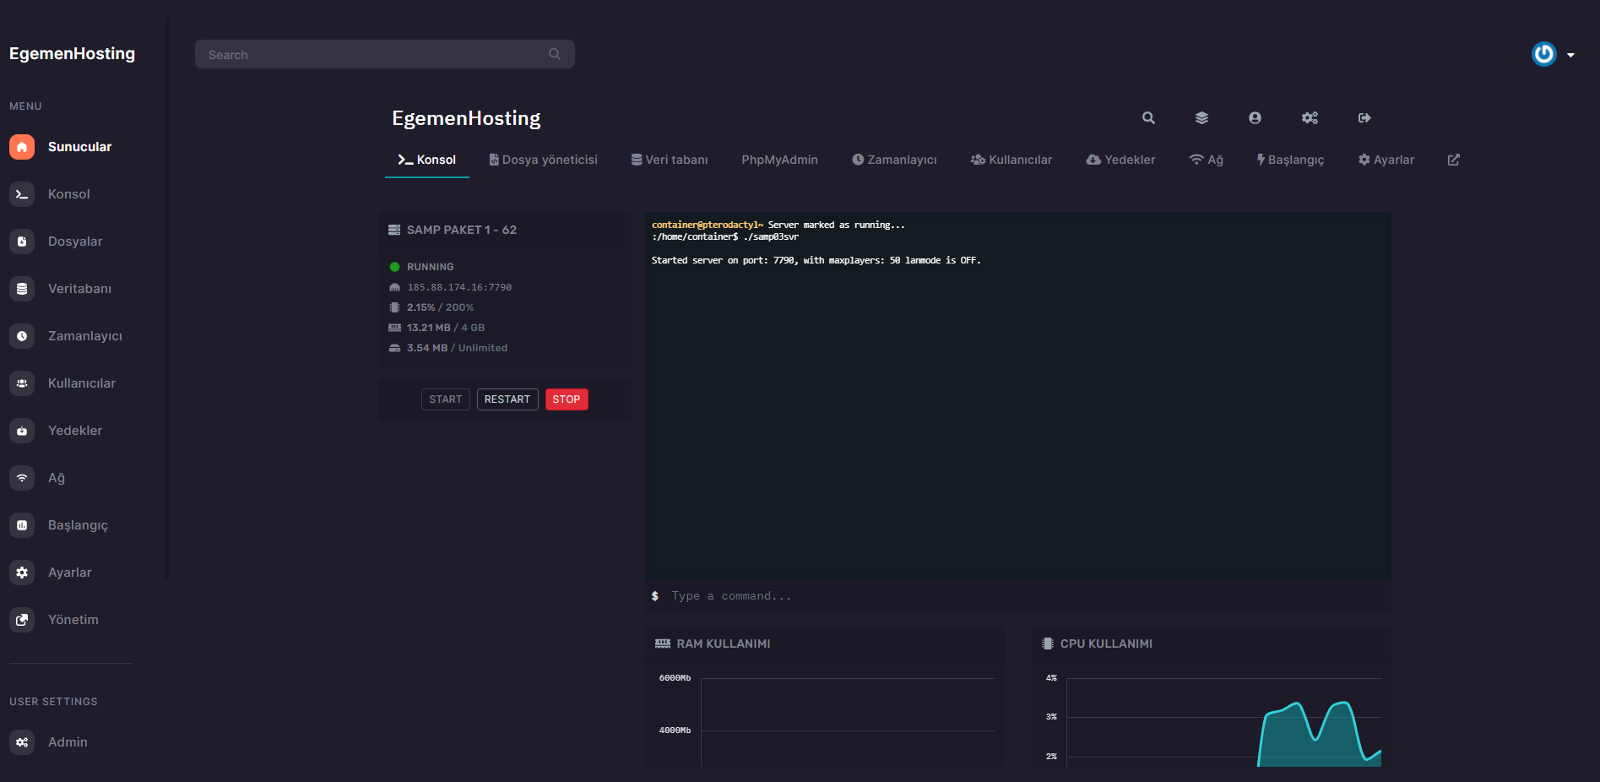This screenshot has height=782, width=1600.
Task: Click the SAMP PAKET 1 - 62 title
Action: 462,230
